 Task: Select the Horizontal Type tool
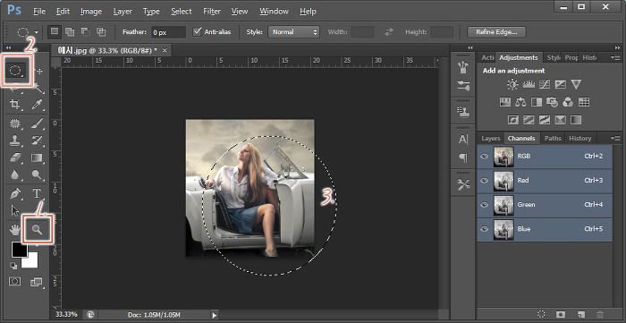(37, 193)
